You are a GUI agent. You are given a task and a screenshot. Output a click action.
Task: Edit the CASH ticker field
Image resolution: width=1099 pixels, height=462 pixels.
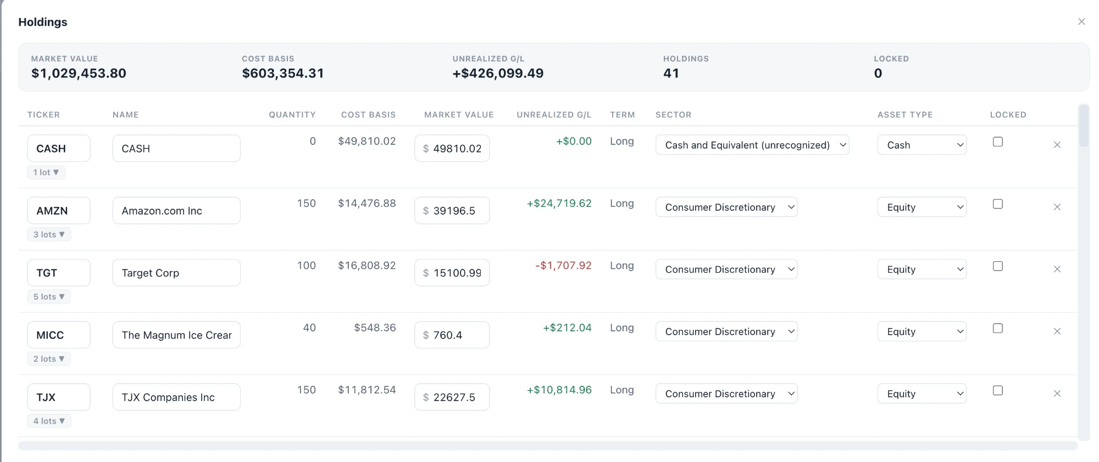pos(59,148)
